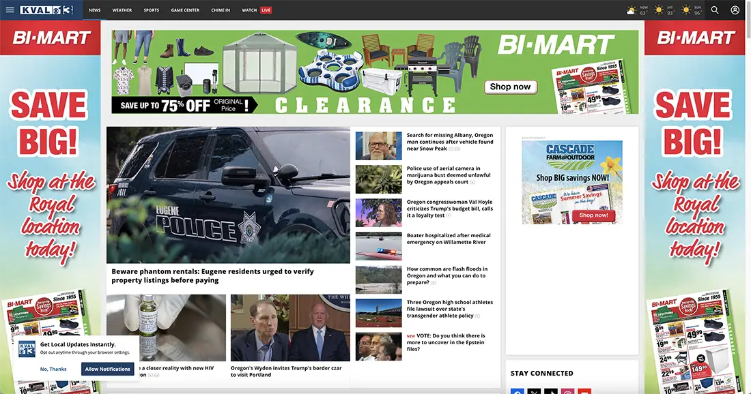Image resolution: width=751 pixels, height=394 pixels.
Task: Click the bearded man thumbnail for the Albany story
Action: pos(378,146)
